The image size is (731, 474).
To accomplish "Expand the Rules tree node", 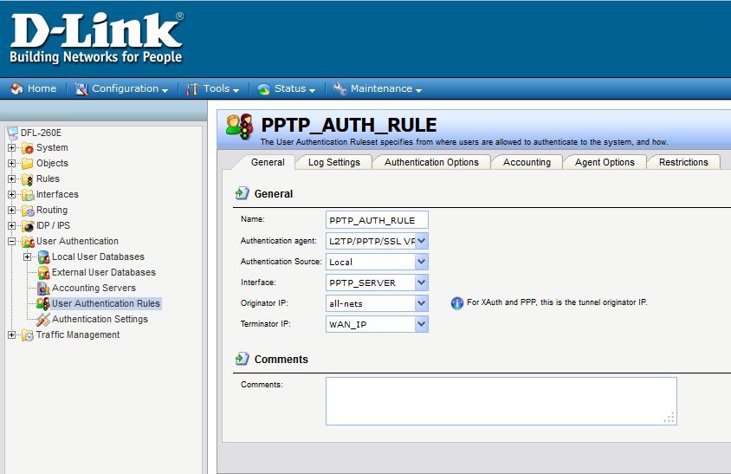I will click(11, 179).
